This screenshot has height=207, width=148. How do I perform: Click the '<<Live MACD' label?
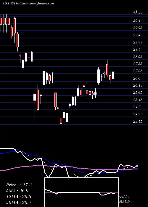pyautogui.click(x=125, y=199)
